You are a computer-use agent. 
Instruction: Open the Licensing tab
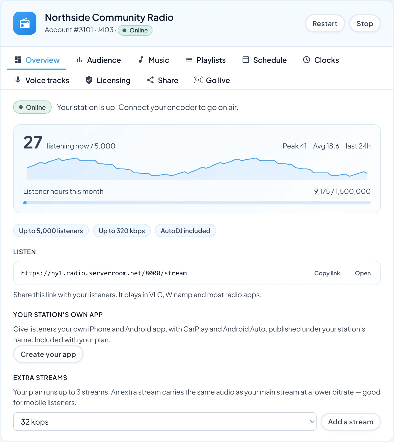pos(108,80)
